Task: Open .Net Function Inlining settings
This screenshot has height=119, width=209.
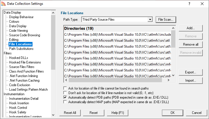Action: (23, 76)
